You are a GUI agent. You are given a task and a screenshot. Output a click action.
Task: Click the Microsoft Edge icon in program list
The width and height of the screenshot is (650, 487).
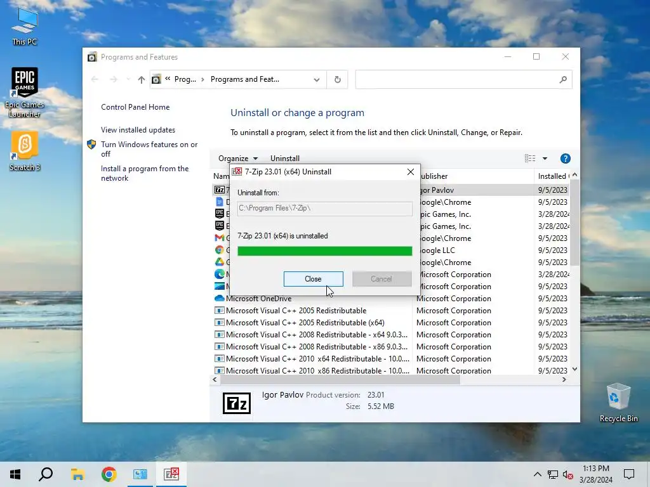(x=219, y=274)
